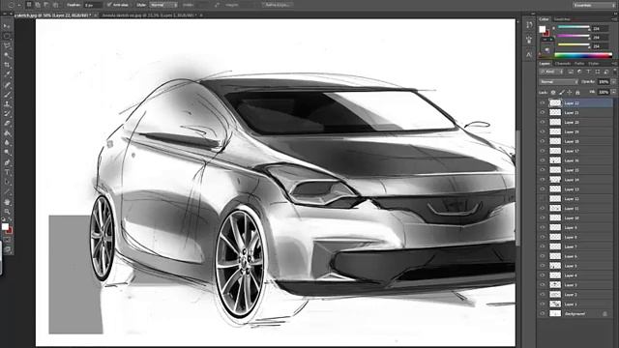Screen dimensions: 619x348
Task: Select the Lasso tool
Action: (7, 45)
